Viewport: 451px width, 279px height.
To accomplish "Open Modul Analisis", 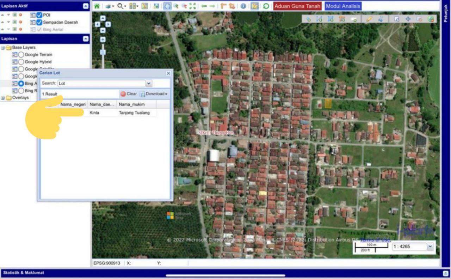I will (x=343, y=6).
